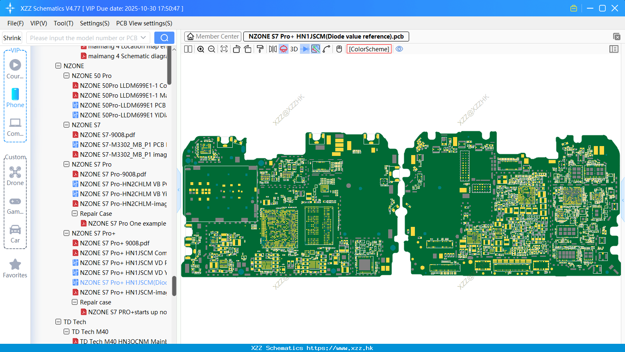Open the File(F) menu
This screenshot has width=625, height=352.
[16, 23]
